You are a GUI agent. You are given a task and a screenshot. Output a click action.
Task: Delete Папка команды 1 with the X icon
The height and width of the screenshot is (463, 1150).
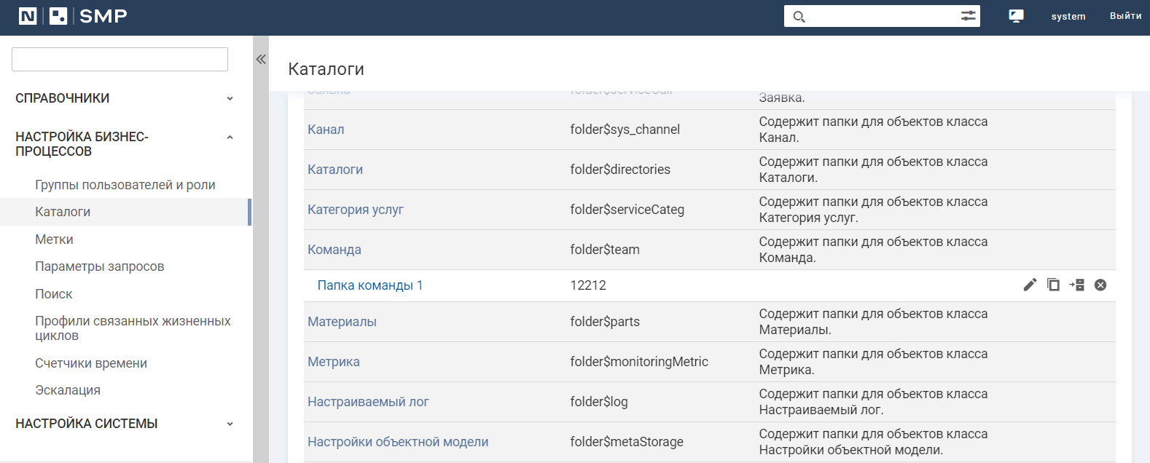point(1100,285)
